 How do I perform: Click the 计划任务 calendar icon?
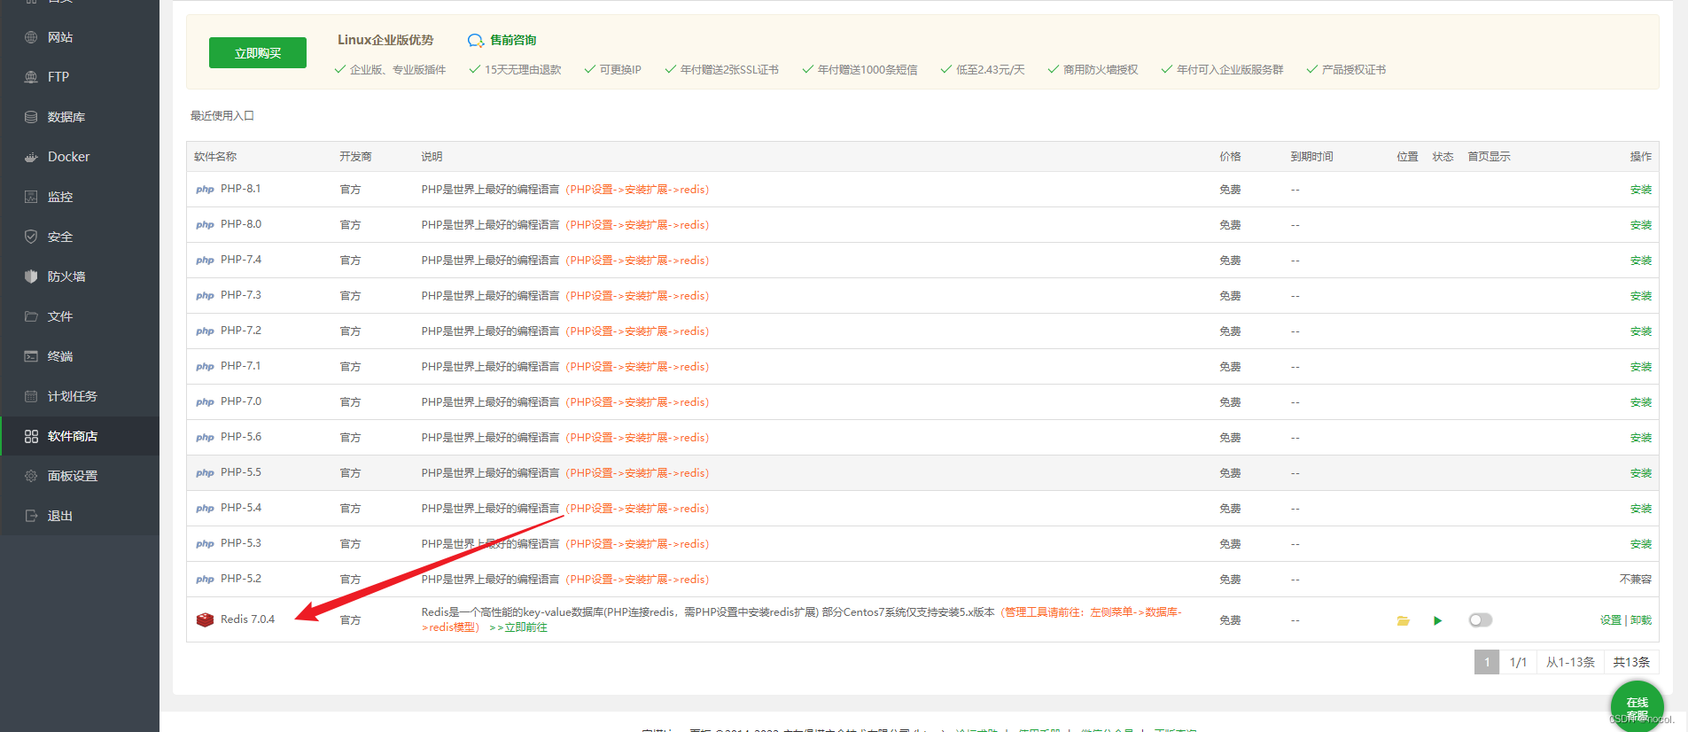(31, 396)
